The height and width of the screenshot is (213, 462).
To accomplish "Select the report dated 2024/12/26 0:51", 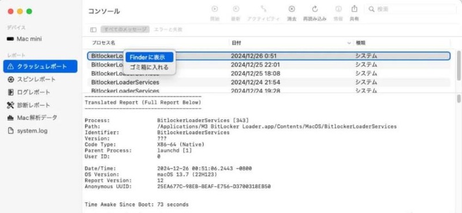I will click(x=269, y=56).
